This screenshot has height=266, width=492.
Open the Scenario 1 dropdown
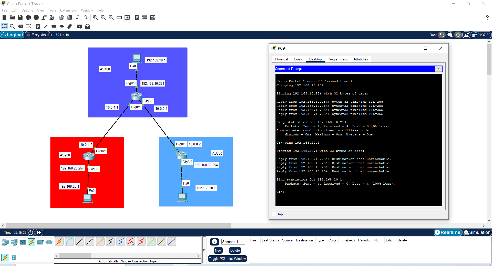(x=233, y=242)
